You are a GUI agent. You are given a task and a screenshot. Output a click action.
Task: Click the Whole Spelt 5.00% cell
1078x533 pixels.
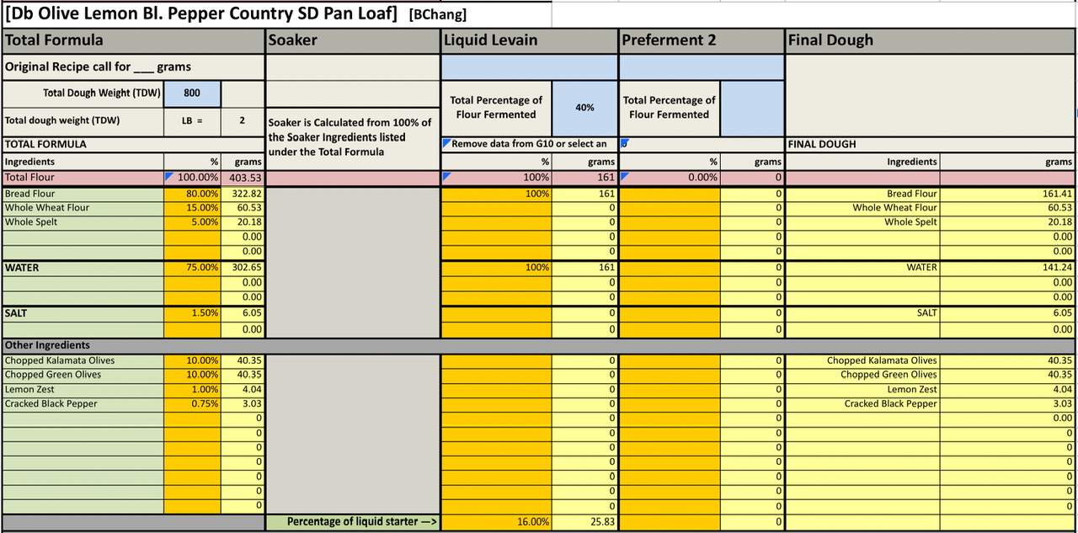193,222
